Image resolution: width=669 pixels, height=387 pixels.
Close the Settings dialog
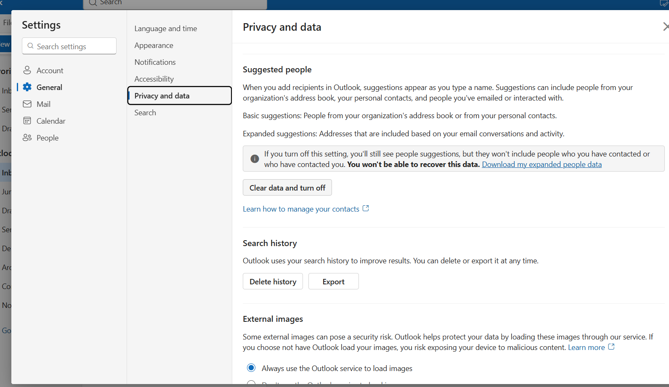point(666,27)
